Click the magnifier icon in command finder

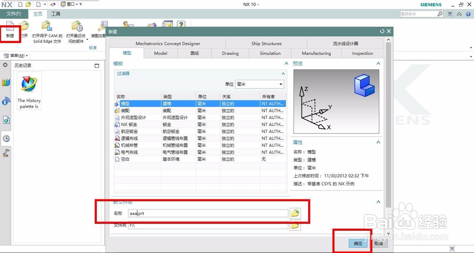coord(440,14)
